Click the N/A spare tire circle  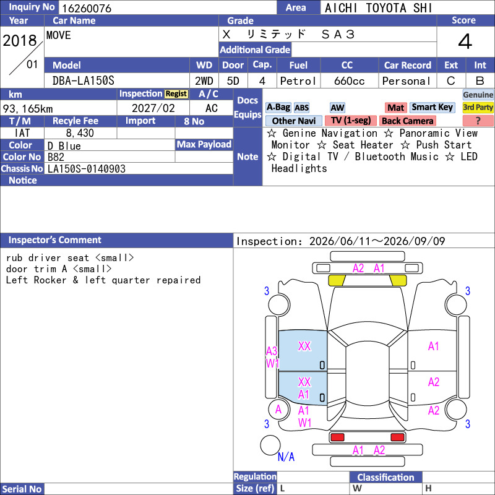(270, 445)
